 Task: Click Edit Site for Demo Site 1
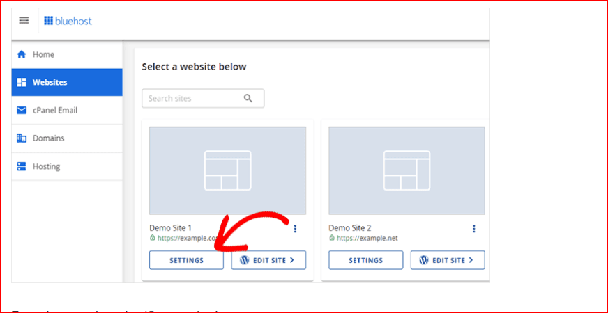click(x=268, y=260)
